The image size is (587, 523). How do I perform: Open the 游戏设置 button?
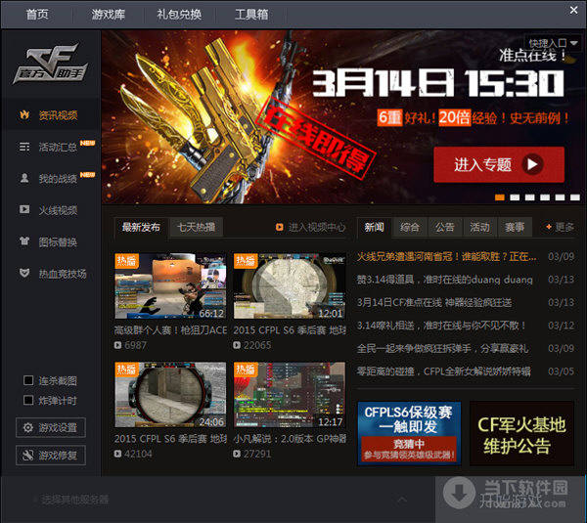click(x=51, y=427)
